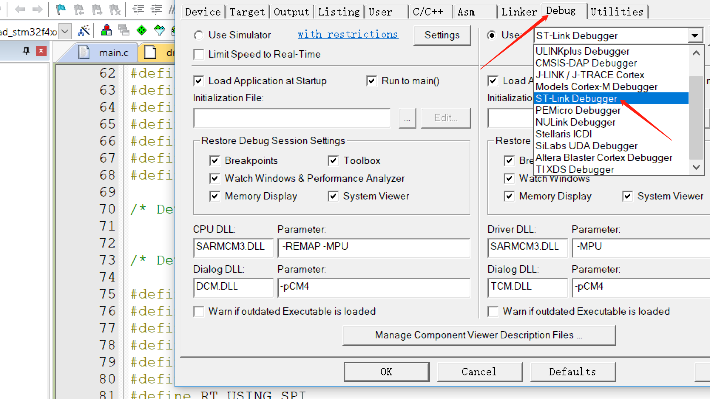Select the Use Simulator radio button
The image size is (710, 399).
199,35
